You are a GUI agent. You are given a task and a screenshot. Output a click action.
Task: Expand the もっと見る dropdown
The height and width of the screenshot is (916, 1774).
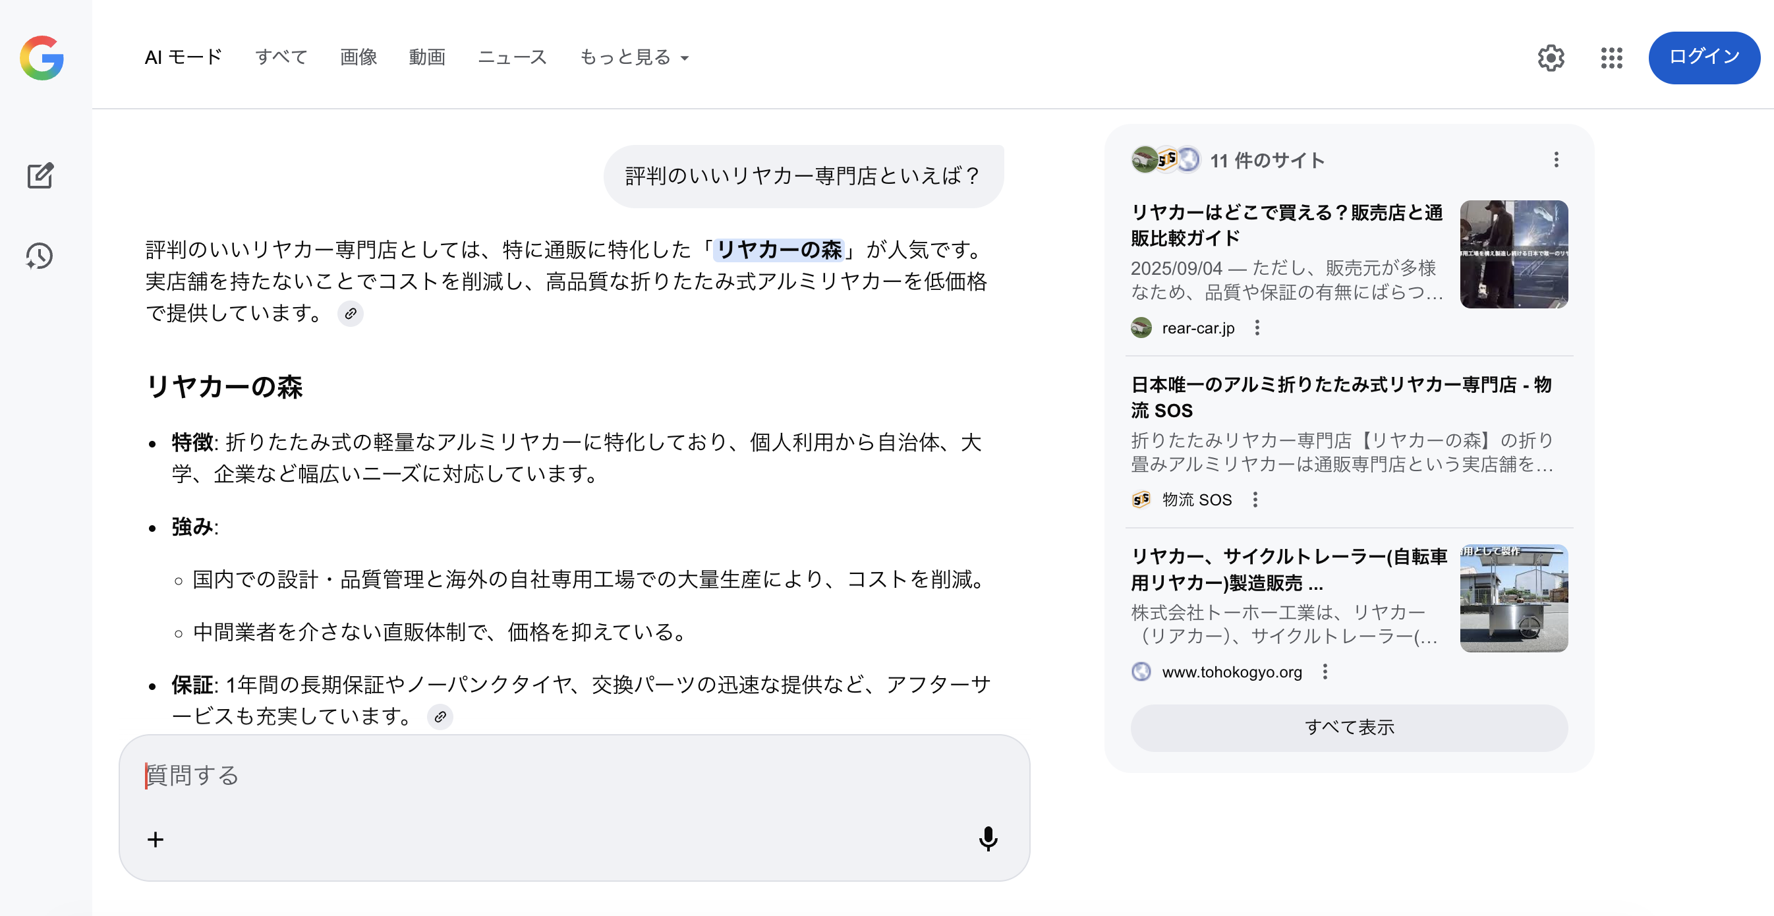tap(633, 57)
